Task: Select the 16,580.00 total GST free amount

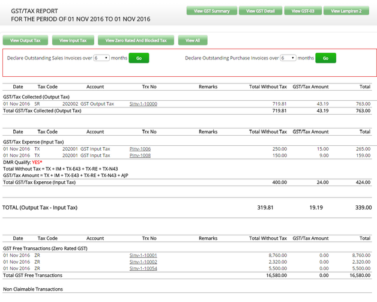Action: tap(277, 276)
